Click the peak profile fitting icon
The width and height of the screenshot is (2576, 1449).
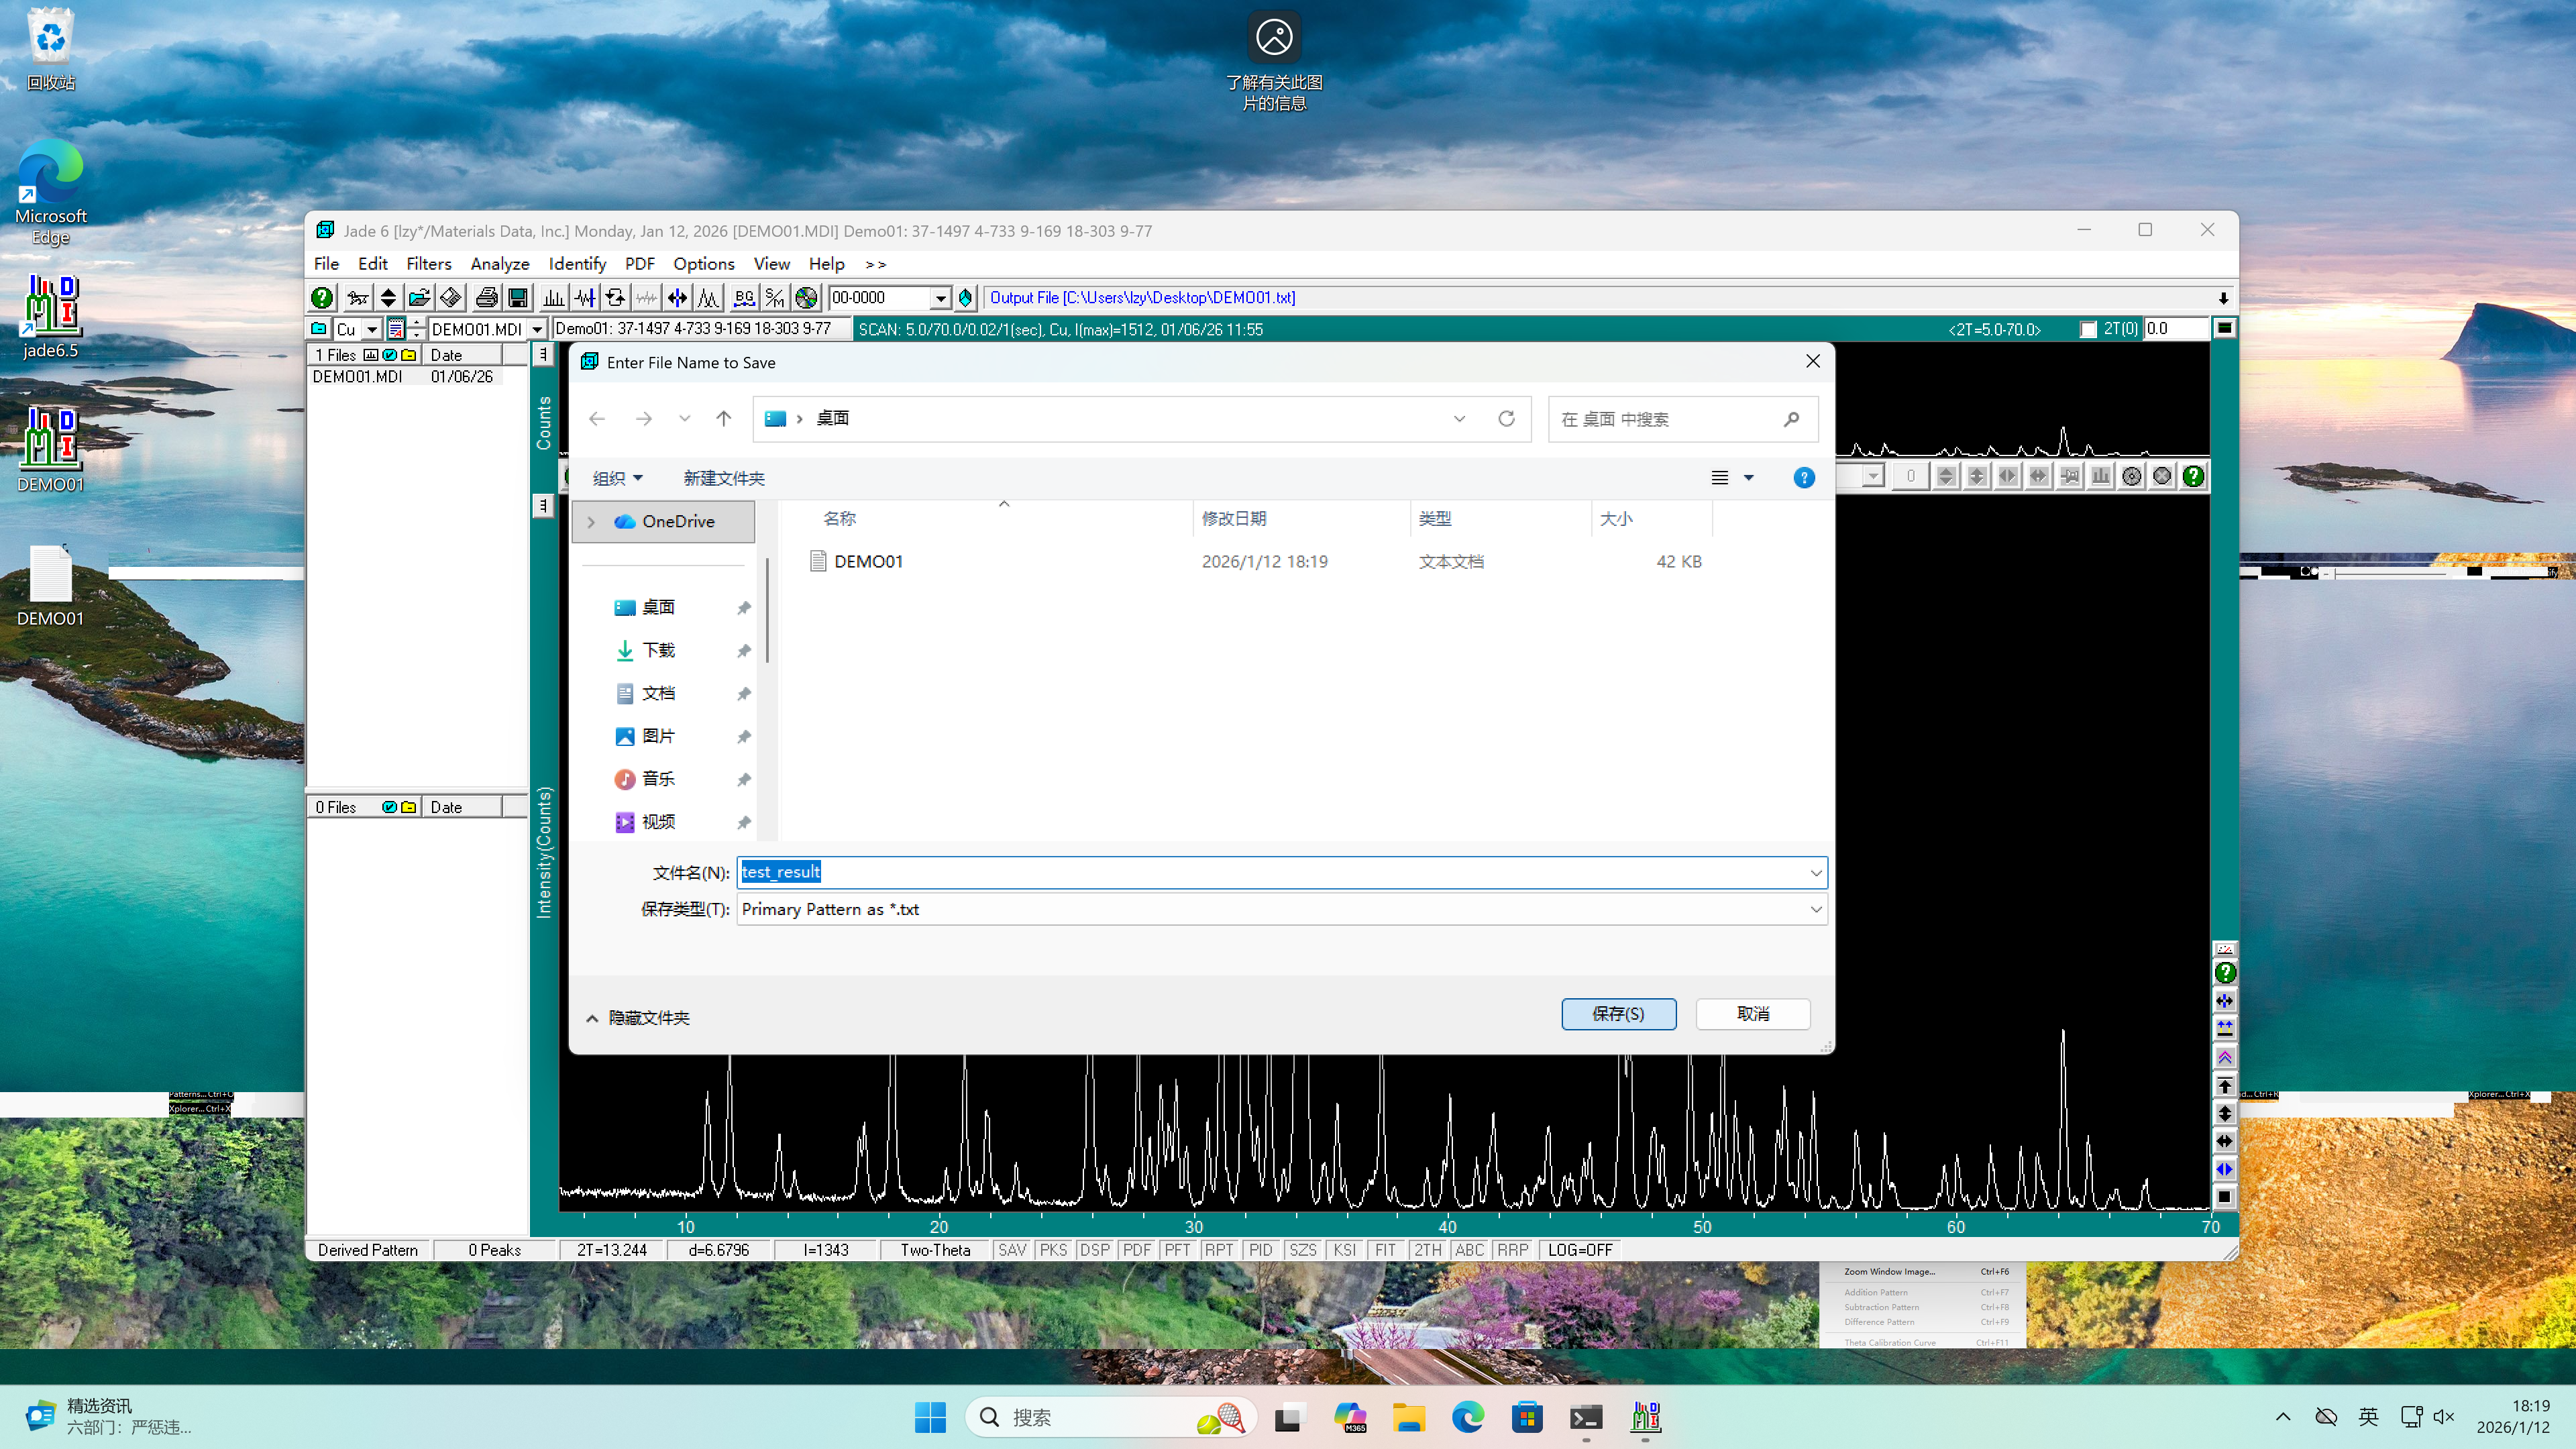click(x=708, y=297)
